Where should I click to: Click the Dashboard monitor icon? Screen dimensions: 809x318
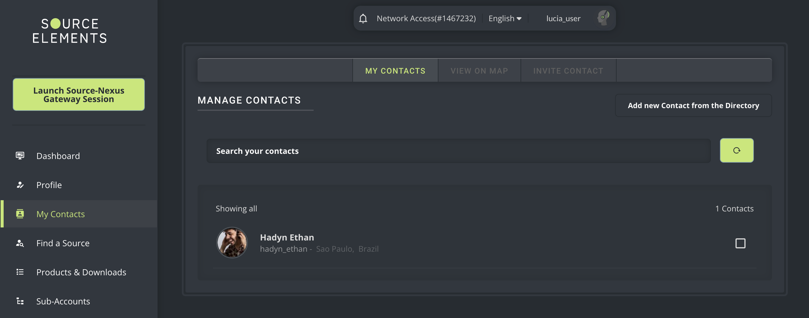pos(20,156)
